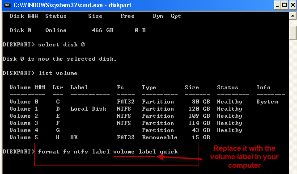Click the 'Volume 3' row label
The image size is (297, 174).
(x=24, y=123)
